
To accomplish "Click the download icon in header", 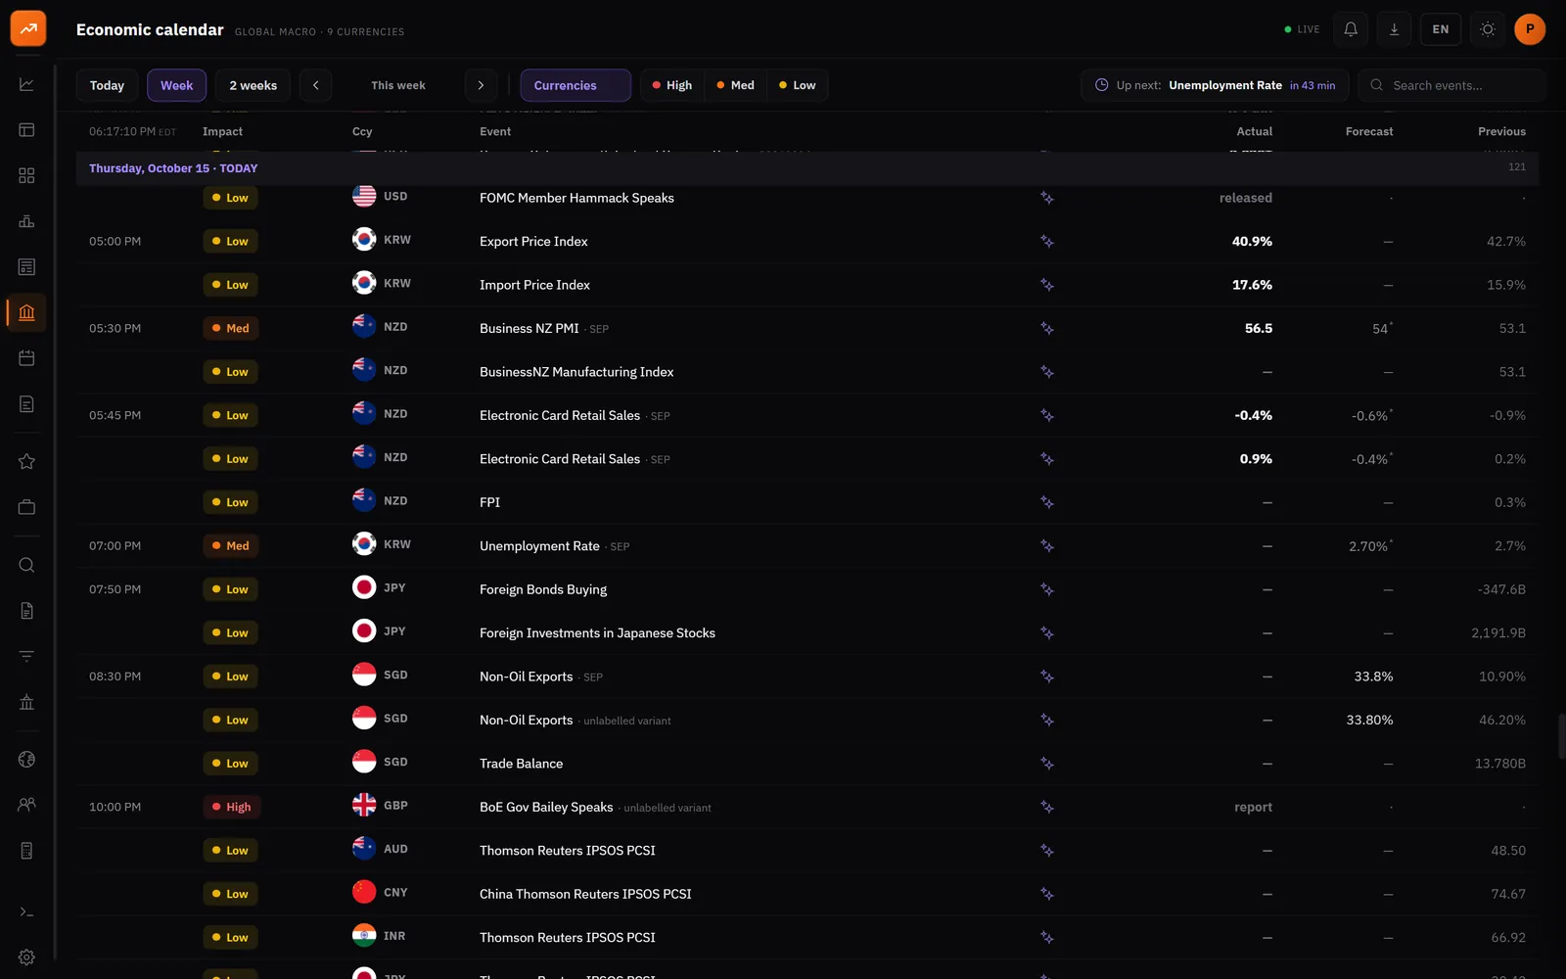I will coord(1394,29).
